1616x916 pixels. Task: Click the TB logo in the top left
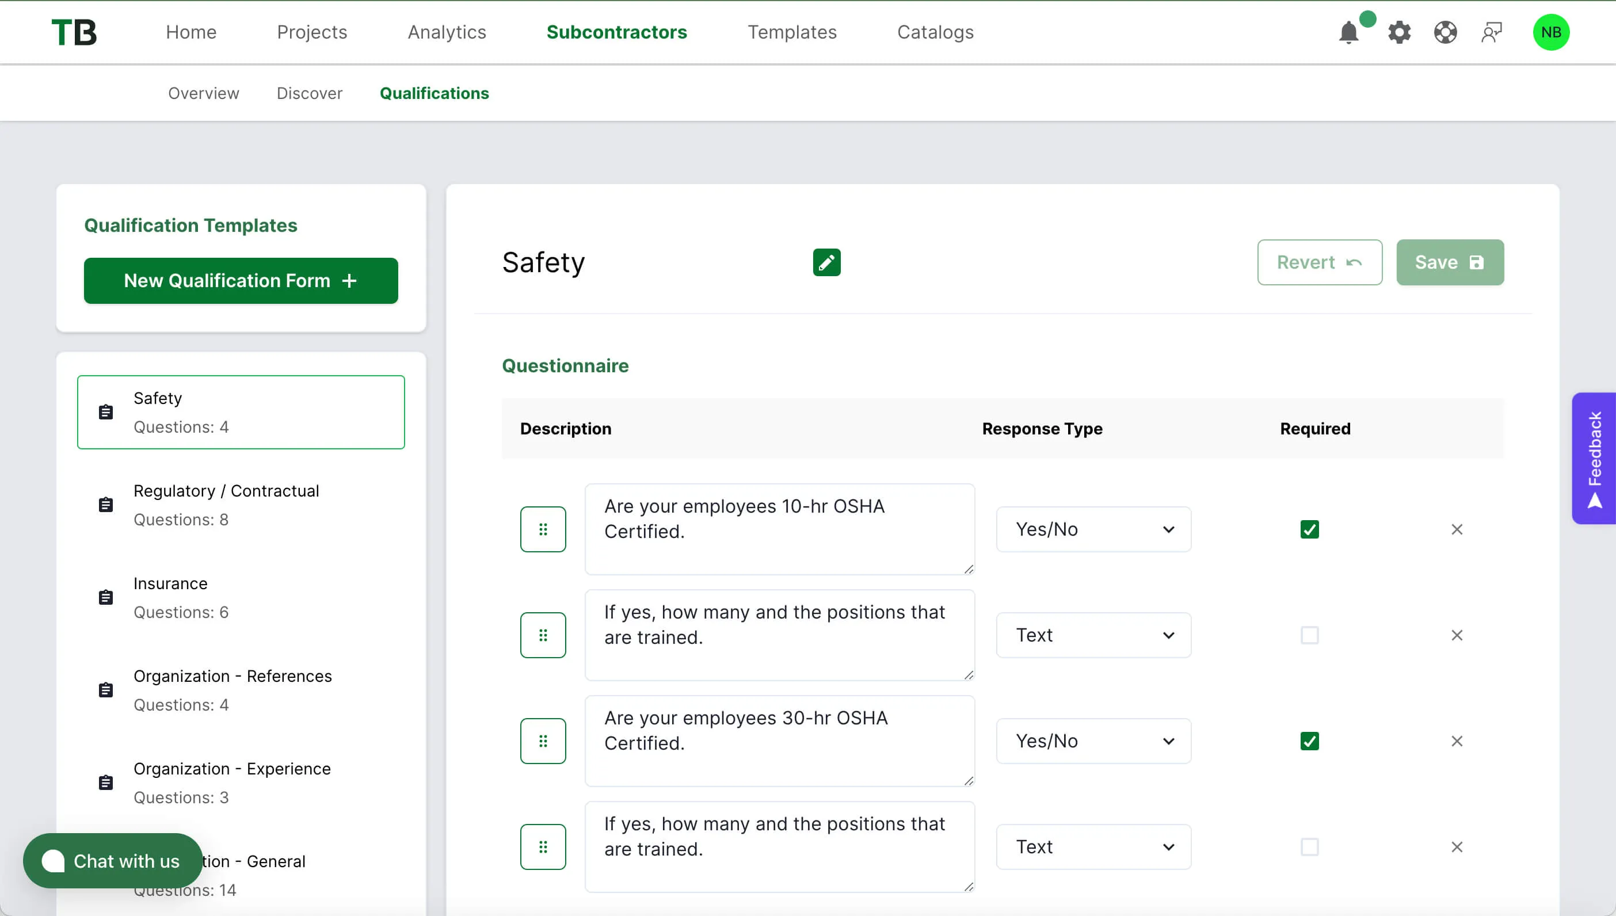pyautogui.click(x=74, y=32)
